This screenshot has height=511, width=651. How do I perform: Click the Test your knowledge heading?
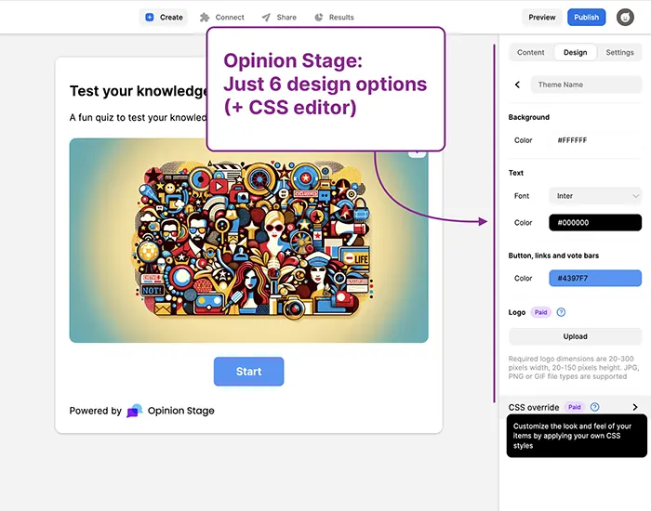point(139,91)
